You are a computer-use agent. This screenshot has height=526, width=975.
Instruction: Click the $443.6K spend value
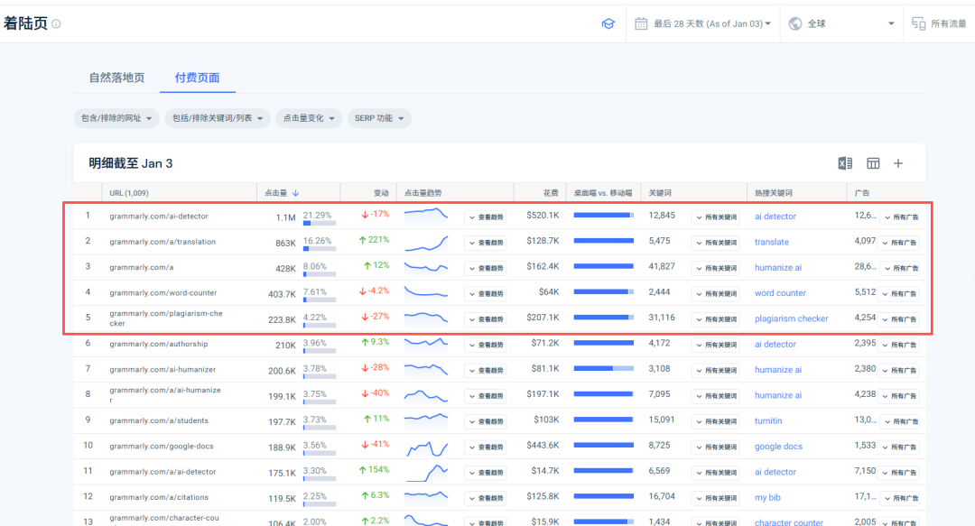point(543,445)
